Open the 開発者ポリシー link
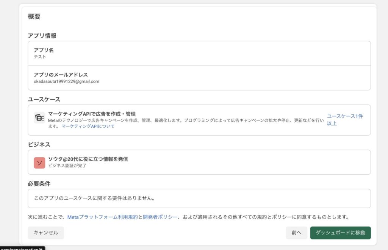Image resolution: width=388 pixels, height=250 pixels. [160, 217]
